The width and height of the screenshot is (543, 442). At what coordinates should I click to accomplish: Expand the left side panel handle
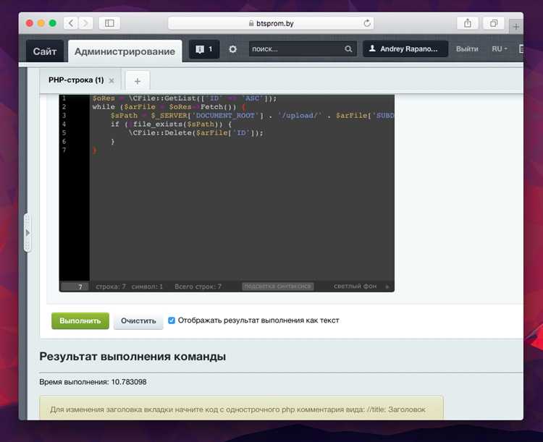tap(28, 233)
